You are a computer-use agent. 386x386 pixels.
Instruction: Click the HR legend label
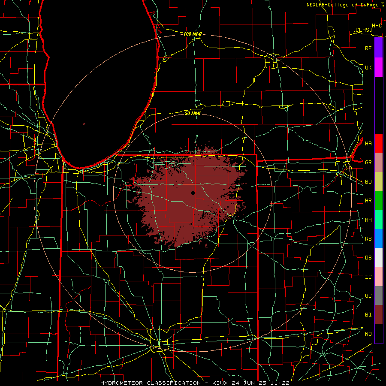pyautogui.click(x=368, y=201)
